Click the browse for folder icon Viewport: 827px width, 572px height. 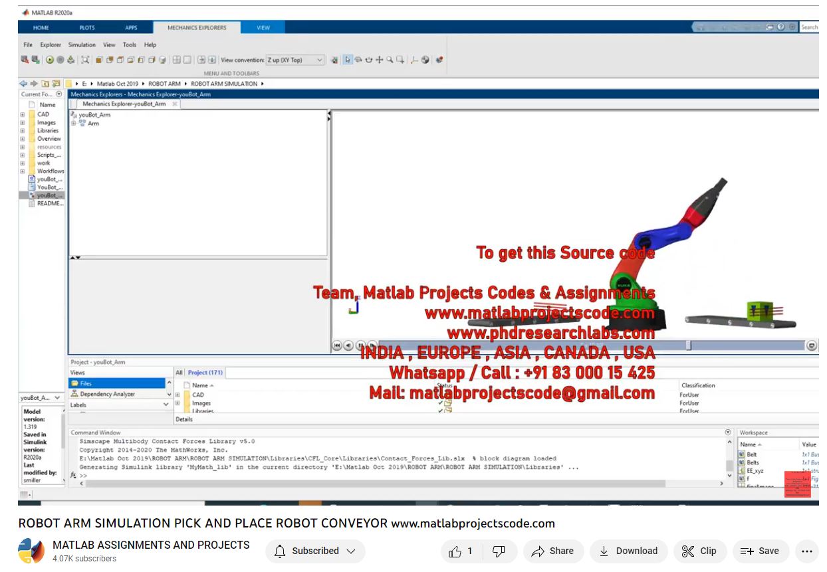point(56,84)
